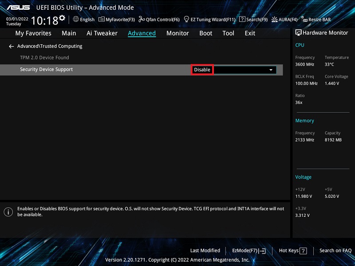Select the Advanced tab

(142, 33)
